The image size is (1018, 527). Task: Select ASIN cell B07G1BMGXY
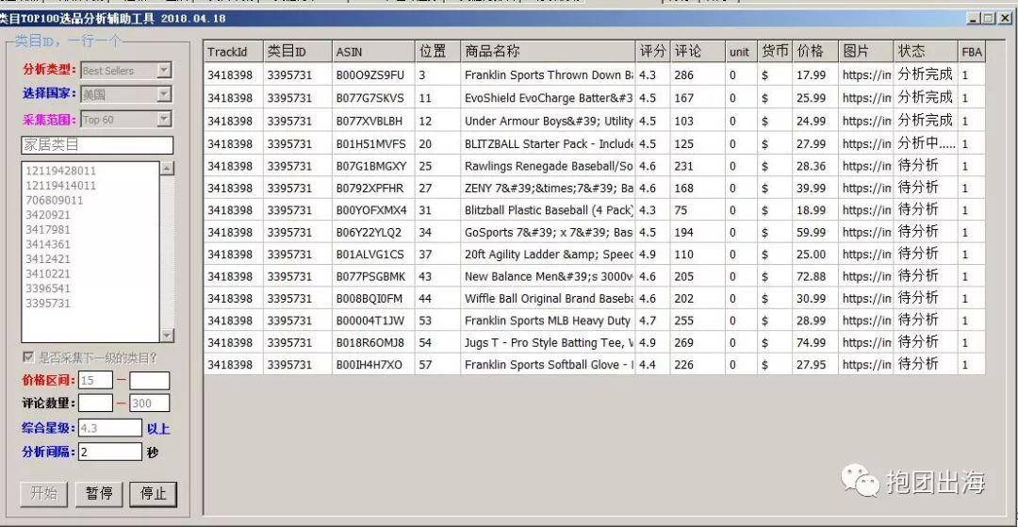373,166
